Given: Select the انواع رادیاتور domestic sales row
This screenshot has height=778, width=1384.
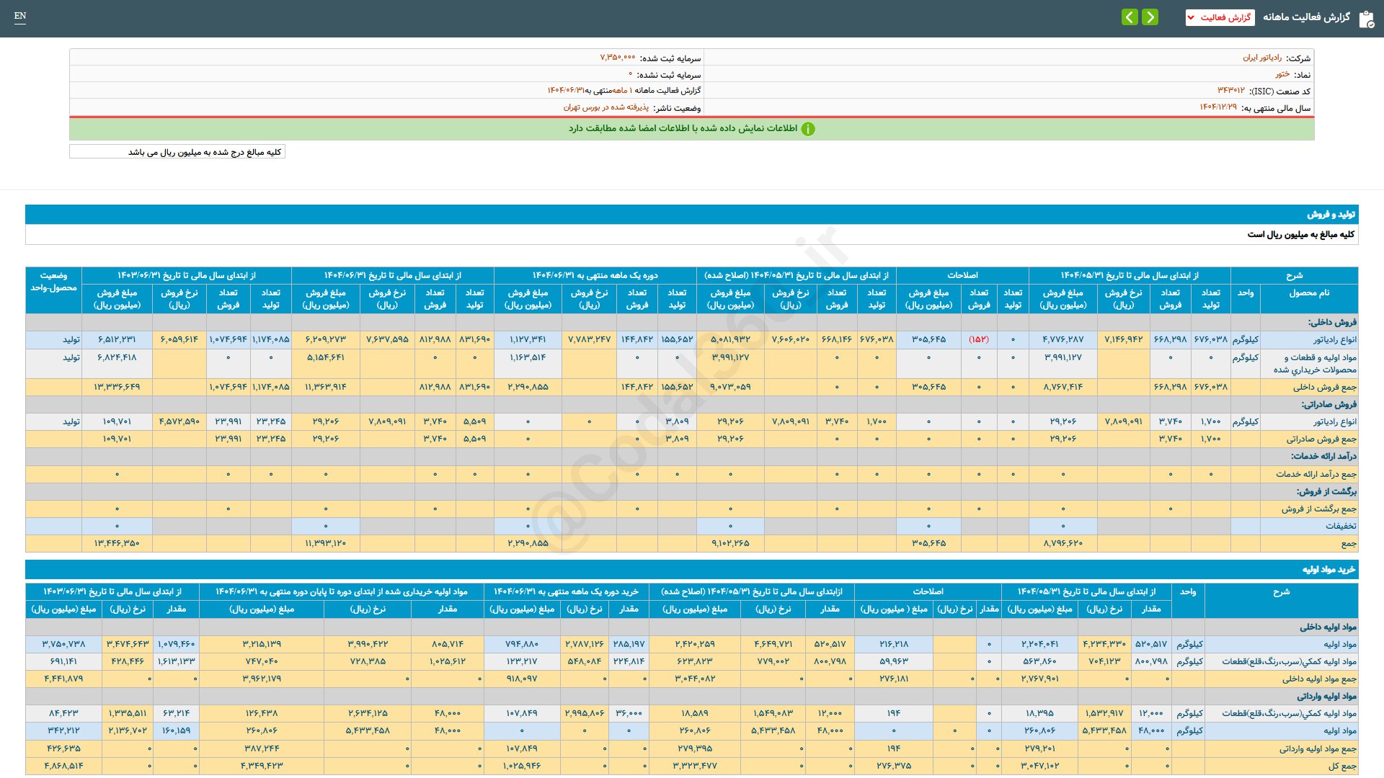Looking at the screenshot, I should coord(1334,339).
